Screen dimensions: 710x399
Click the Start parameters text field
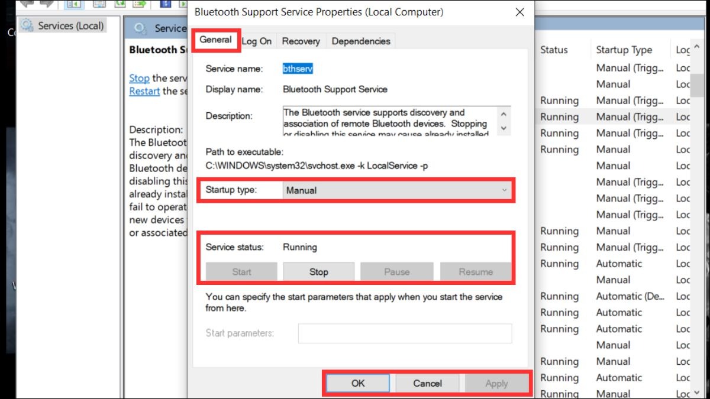pyautogui.click(x=405, y=333)
